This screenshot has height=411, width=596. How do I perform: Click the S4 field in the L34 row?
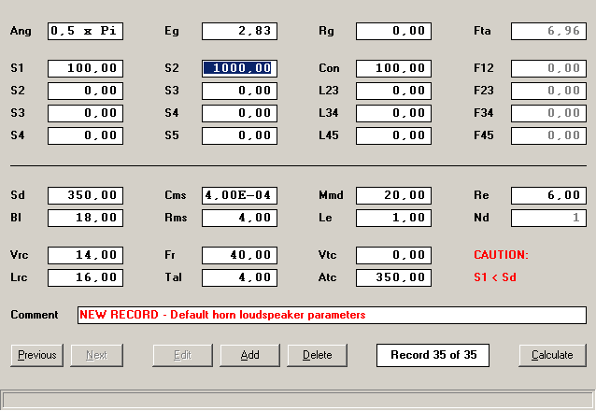pyautogui.click(x=239, y=113)
